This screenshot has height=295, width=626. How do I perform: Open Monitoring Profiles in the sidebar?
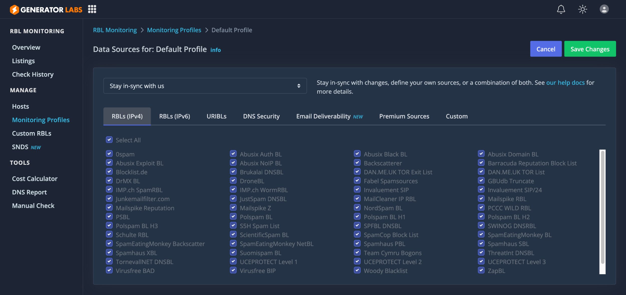(41, 120)
